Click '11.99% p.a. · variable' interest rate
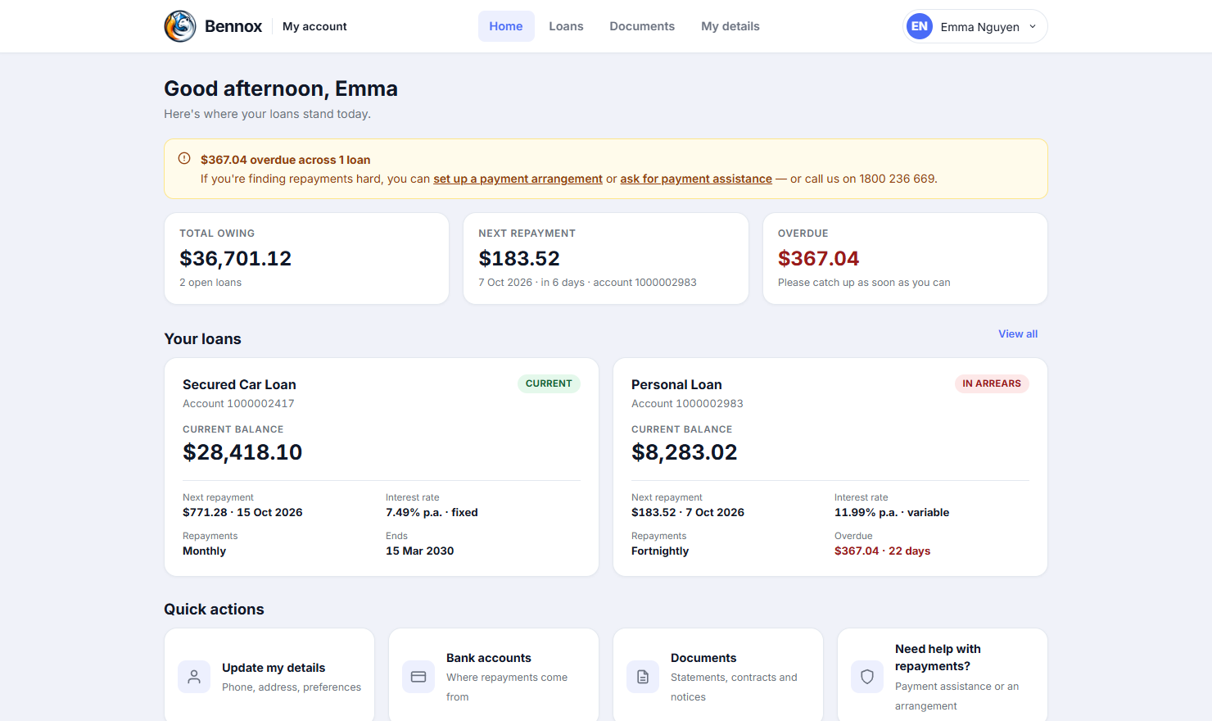Image resolution: width=1212 pixels, height=721 pixels. click(x=892, y=512)
